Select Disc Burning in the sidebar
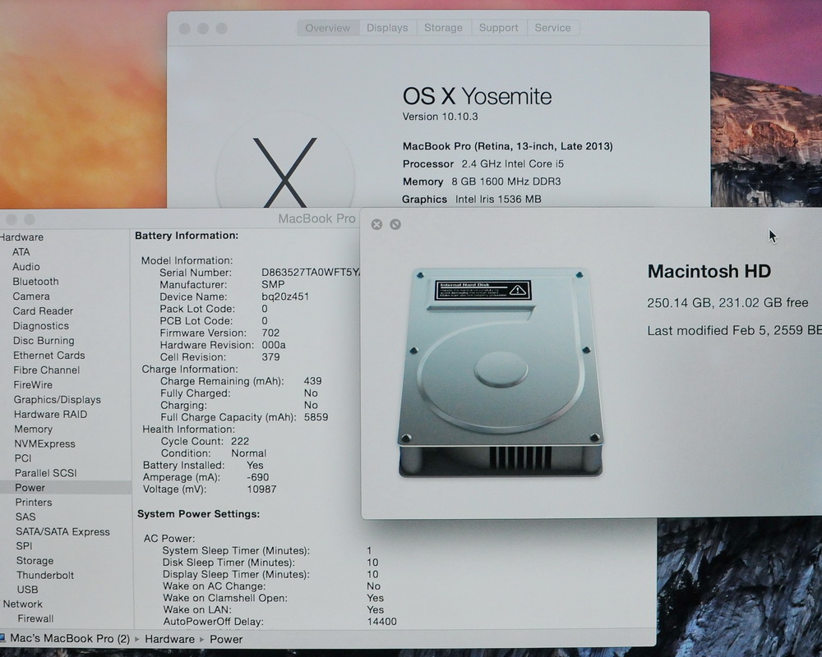The image size is (822, 657). click(44, 341)
